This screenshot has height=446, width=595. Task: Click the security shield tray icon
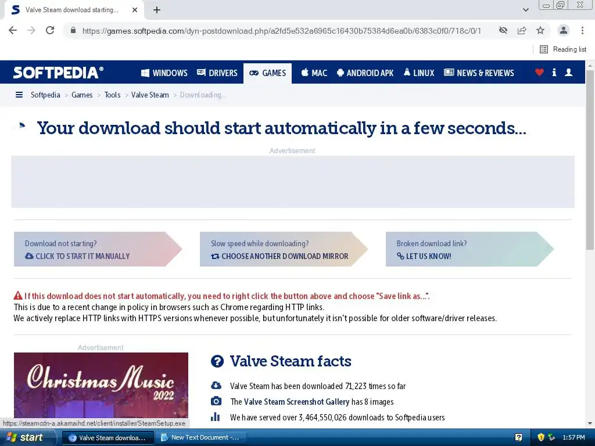(x=541, y=438)
